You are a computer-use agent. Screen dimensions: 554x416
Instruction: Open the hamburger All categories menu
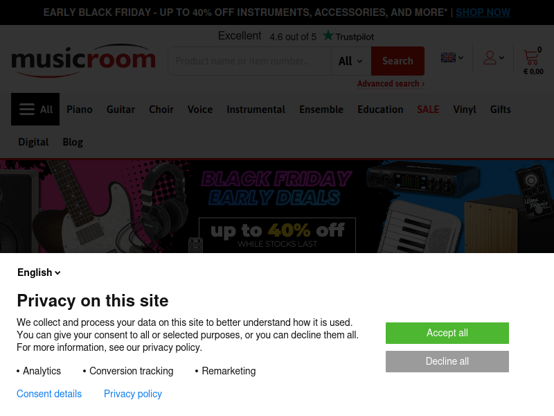[35, 110]
